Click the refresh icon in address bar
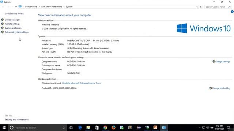Image resolution: width=234 pixels, height=131 pixels. point(200,7)
